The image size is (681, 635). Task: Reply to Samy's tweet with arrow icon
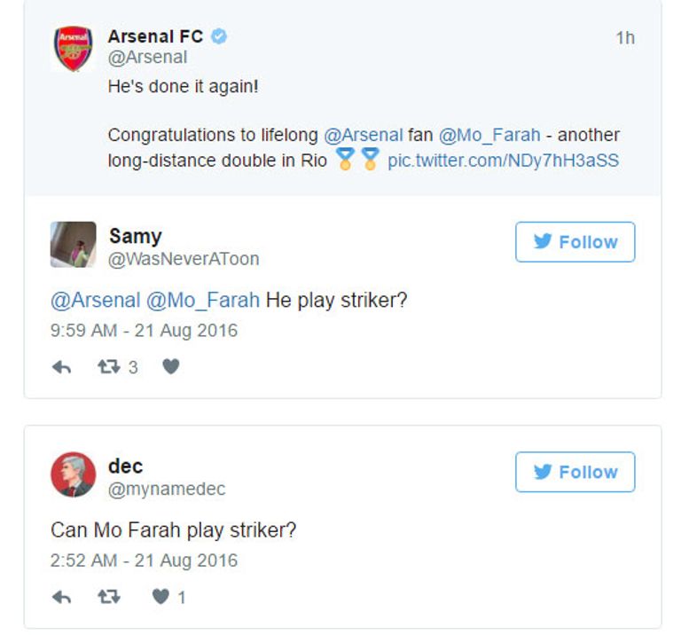(61, 367)
